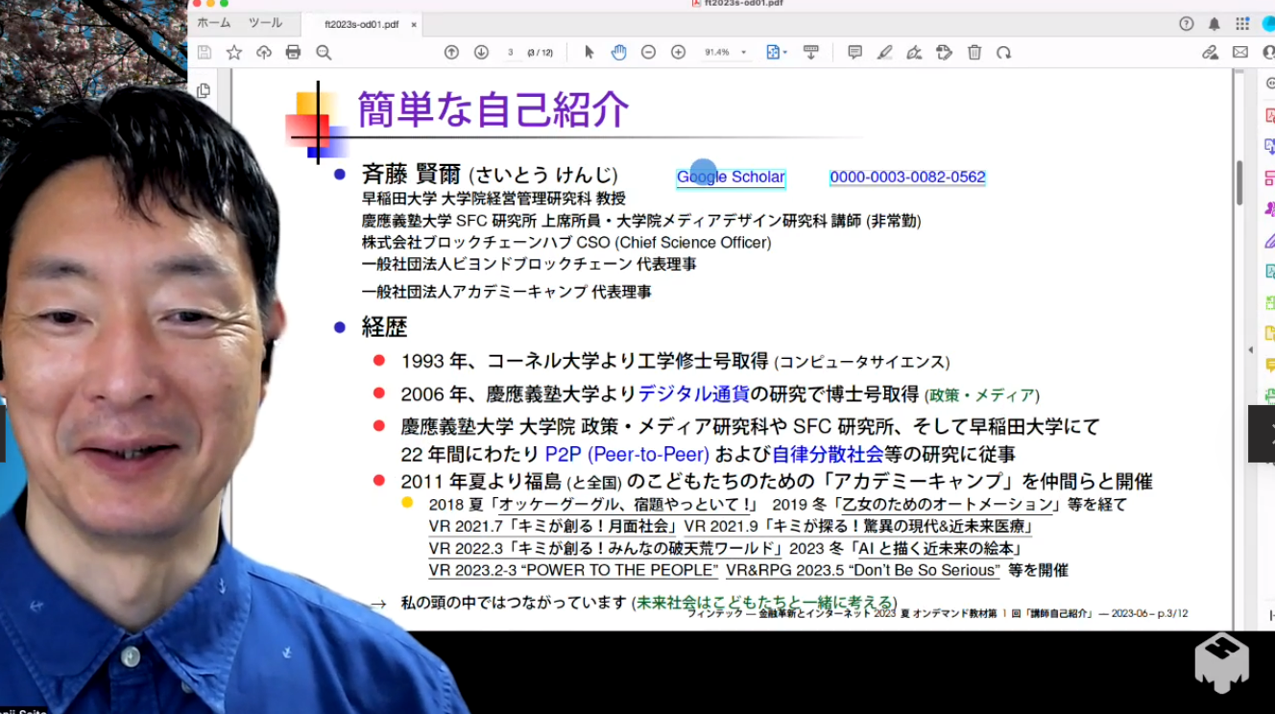Switch to the ホーム tab
1275x714 pixels.
(x=214, y=23)
